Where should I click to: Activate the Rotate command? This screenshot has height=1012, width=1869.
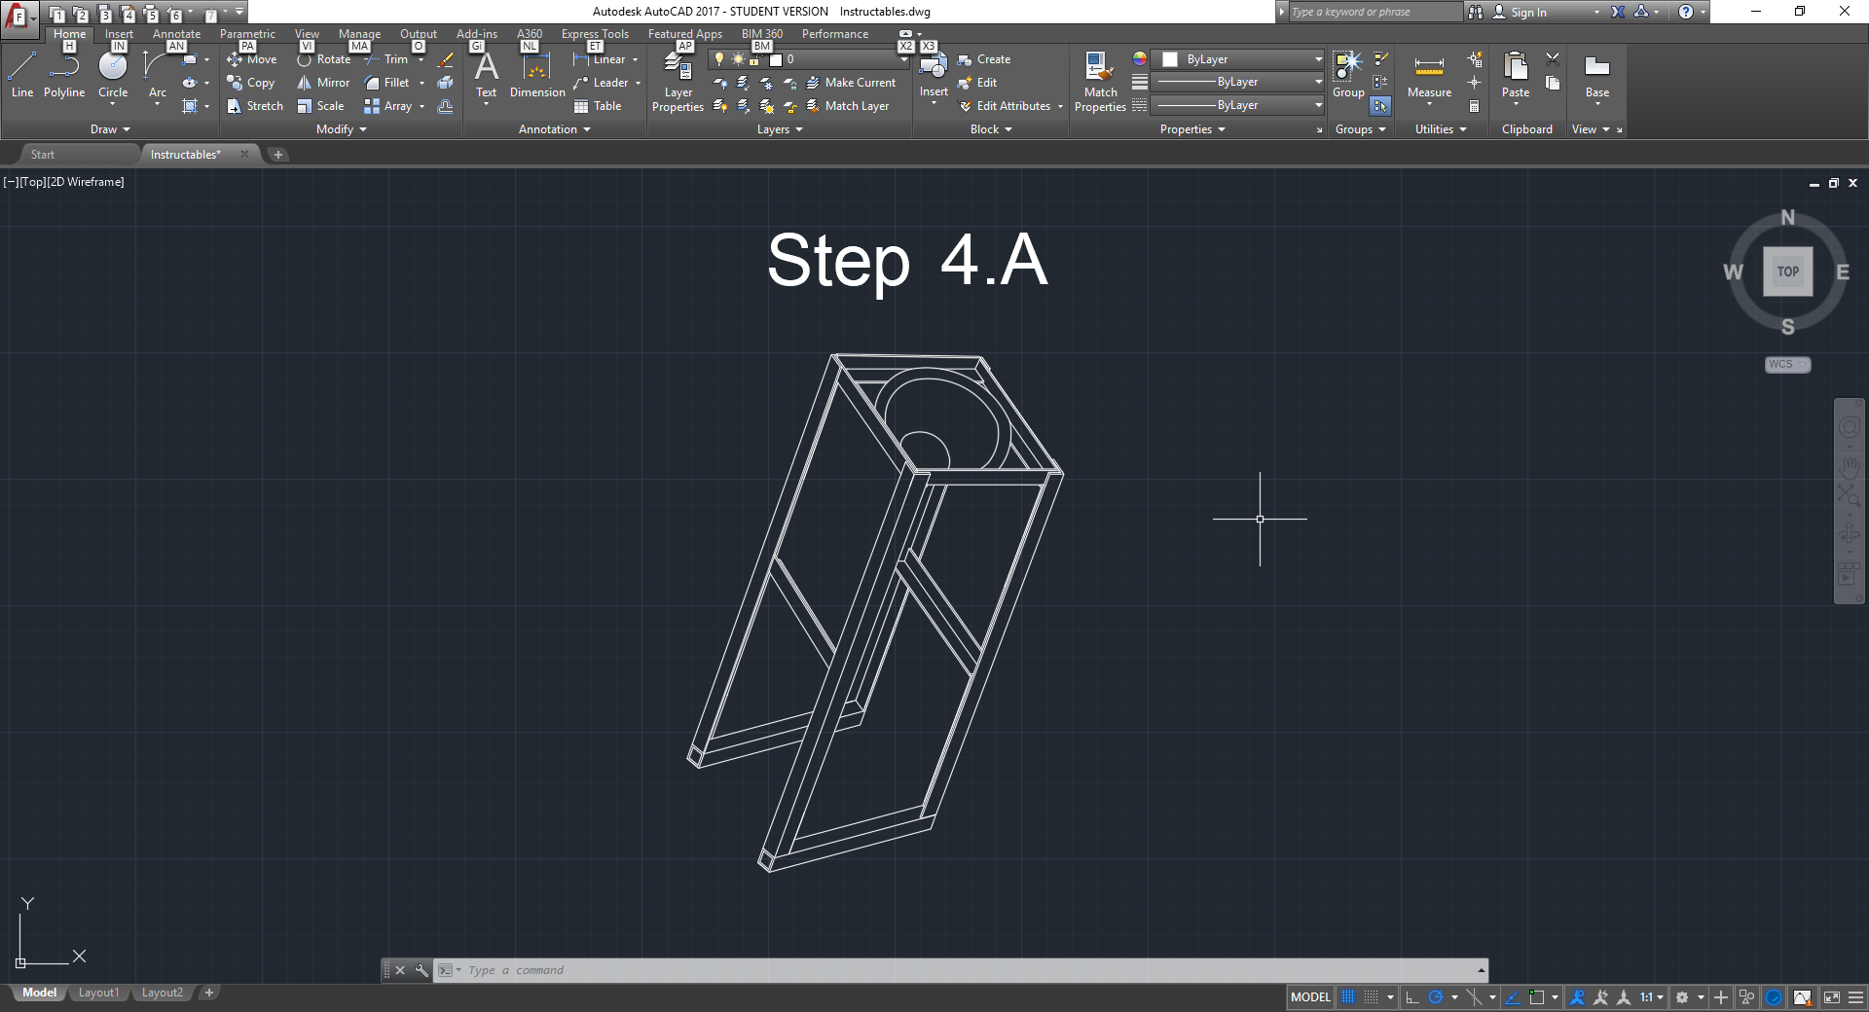324,59
